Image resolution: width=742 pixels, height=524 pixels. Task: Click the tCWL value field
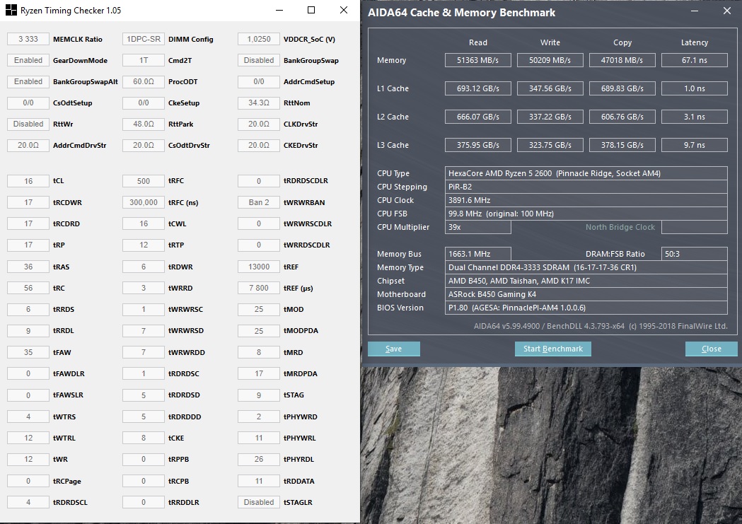click(144, 223)
